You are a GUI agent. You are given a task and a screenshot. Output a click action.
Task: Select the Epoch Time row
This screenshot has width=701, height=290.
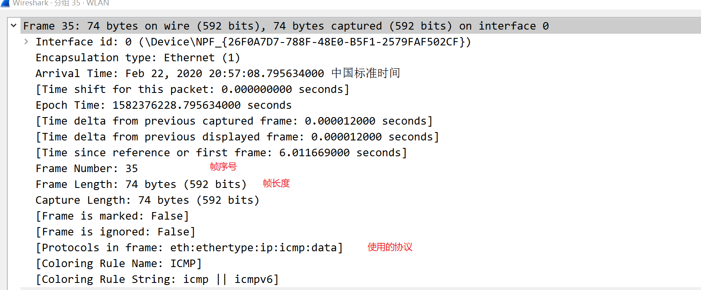(x=163, y=105)
